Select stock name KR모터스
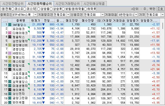The height and width of the screenshot is (106, 165). [19, 53]
